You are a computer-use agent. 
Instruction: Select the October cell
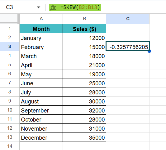(x=41, y=119)
